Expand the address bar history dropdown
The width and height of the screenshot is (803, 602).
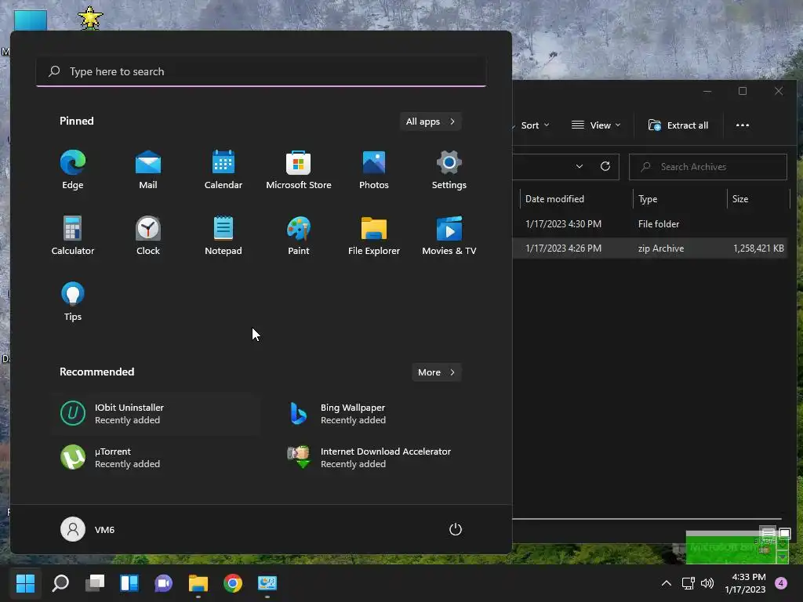[x=580, y=166]
